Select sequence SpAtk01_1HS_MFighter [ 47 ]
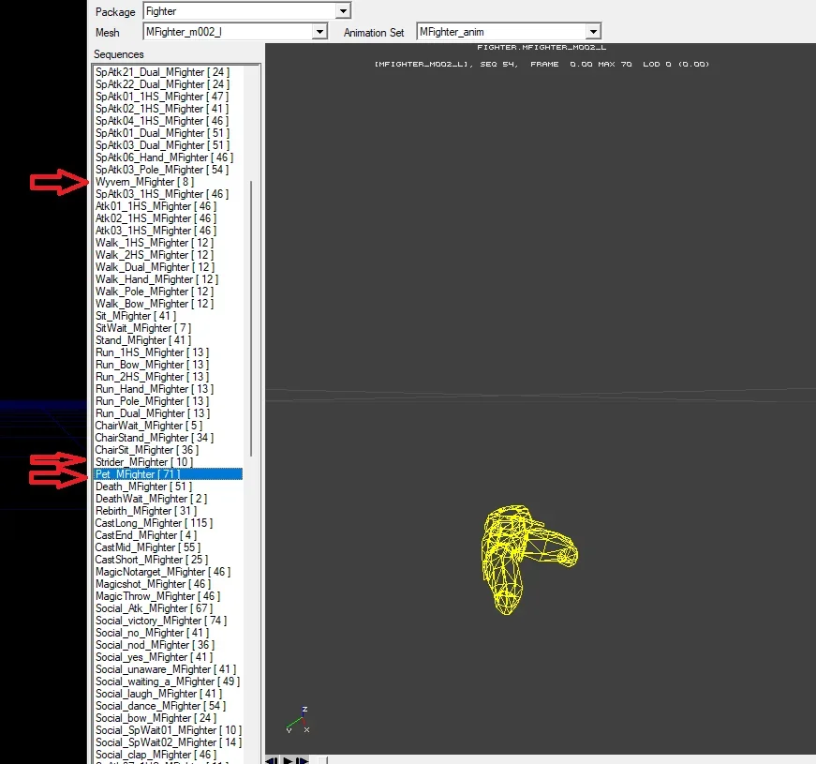The height and width of the screenshot is (764, 816). pyautogui.click(x=162, y=97)
